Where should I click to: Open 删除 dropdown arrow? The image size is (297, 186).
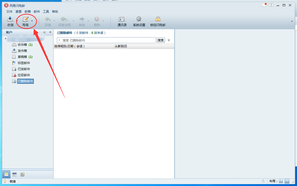pyautogui.click(x=103, y=21)
